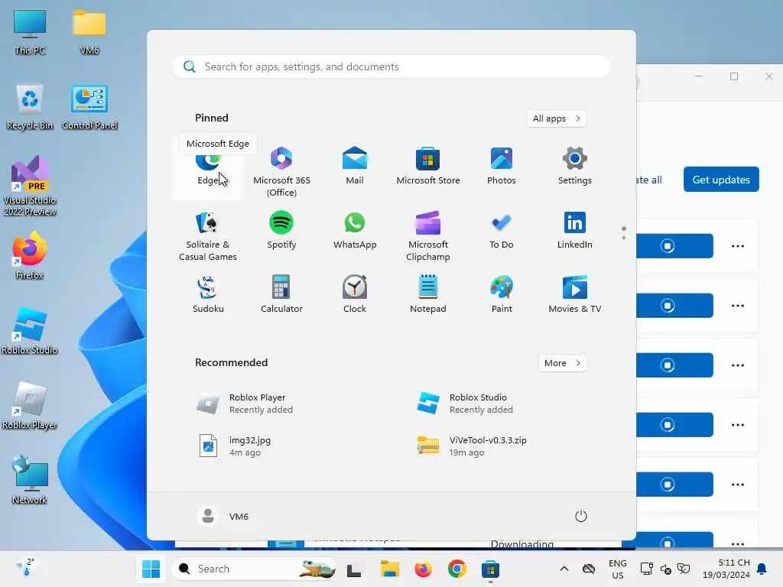Launch the Paint app
This screenshot has width=783, height=587.
(502, 294)
